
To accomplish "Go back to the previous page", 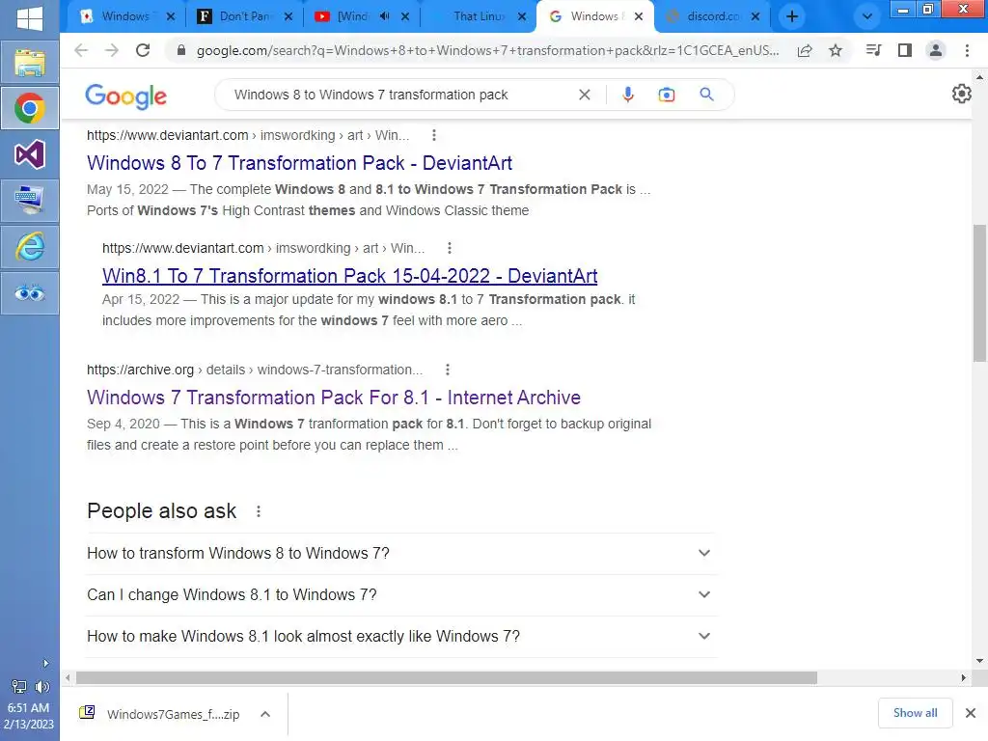I will [x=81, y=50].
